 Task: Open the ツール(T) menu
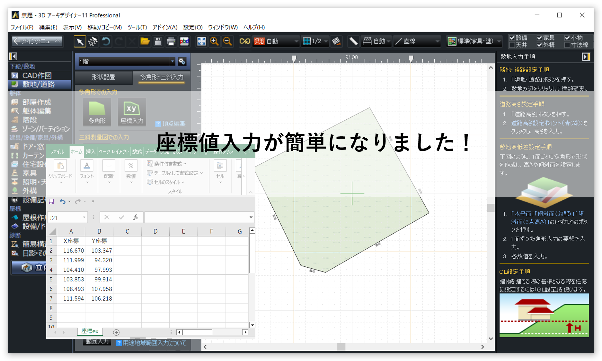tap(137, 27)
